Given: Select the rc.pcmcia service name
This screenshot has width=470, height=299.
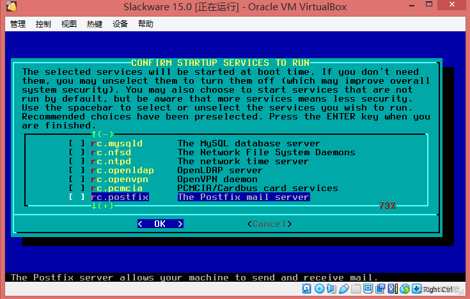Looking at the screenshot, I should pyautogui.click(x=116, y=188).
